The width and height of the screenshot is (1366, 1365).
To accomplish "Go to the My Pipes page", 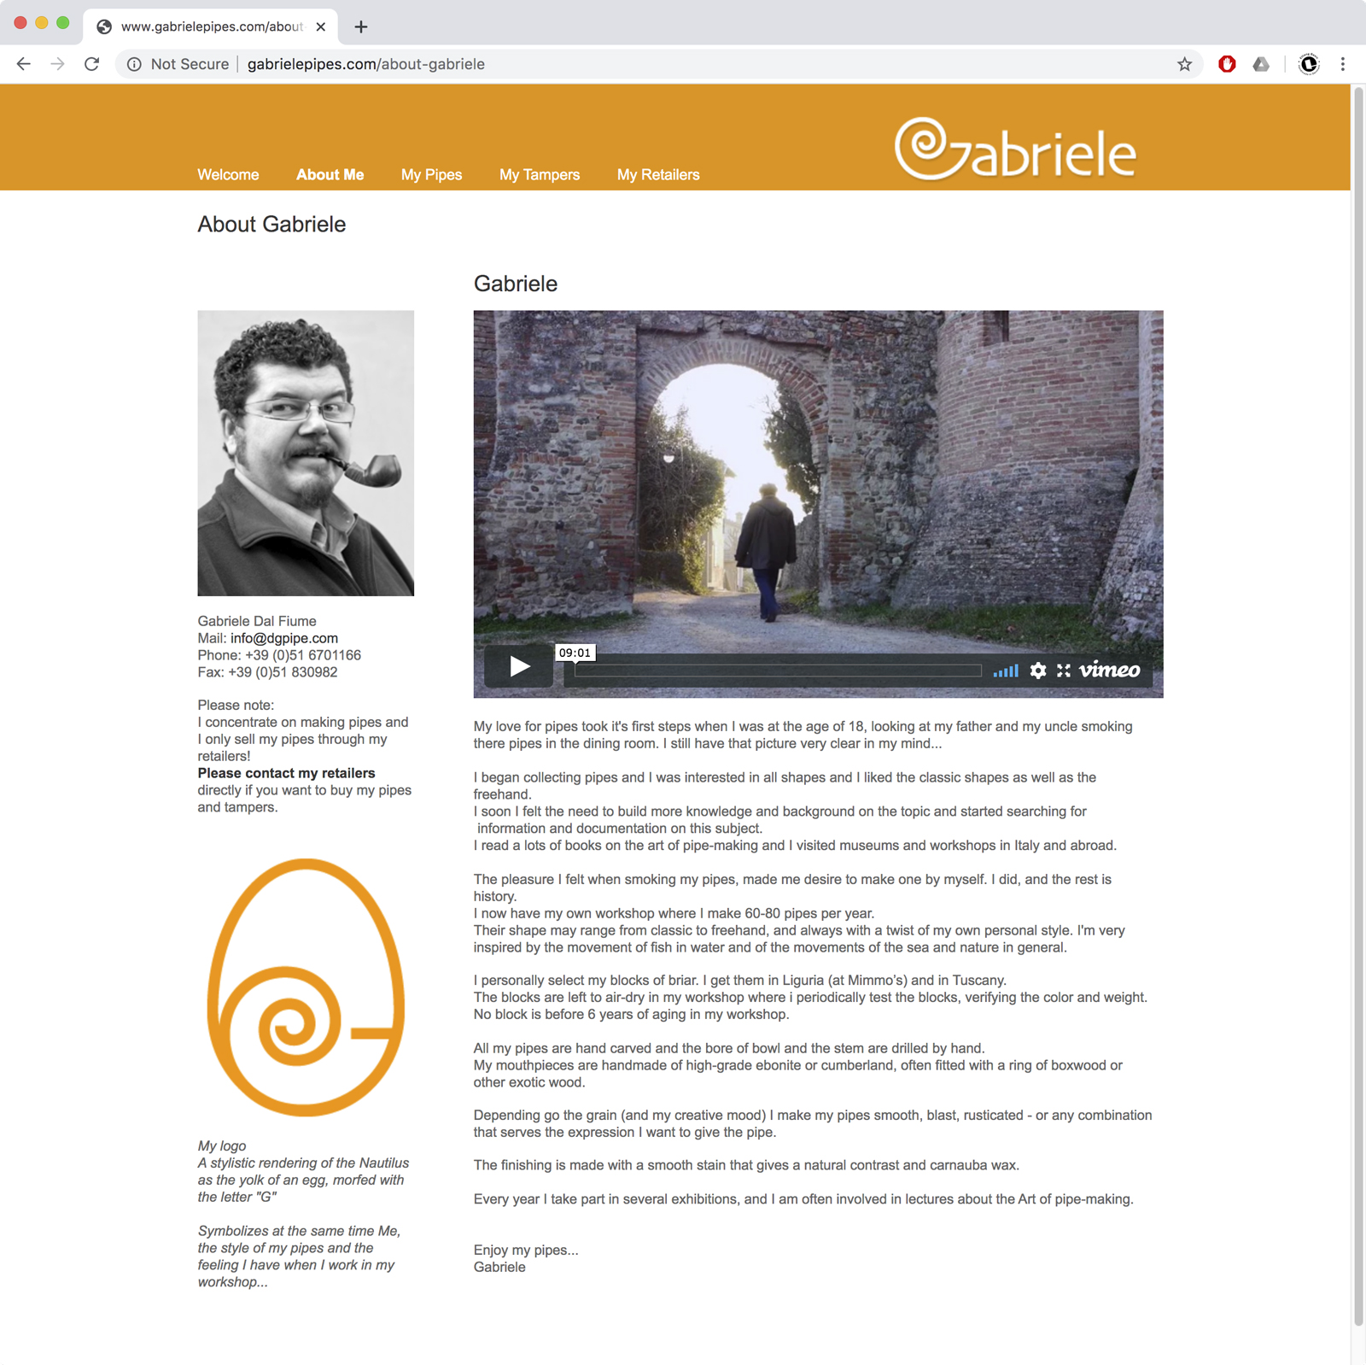I will [x=431, y=174].
